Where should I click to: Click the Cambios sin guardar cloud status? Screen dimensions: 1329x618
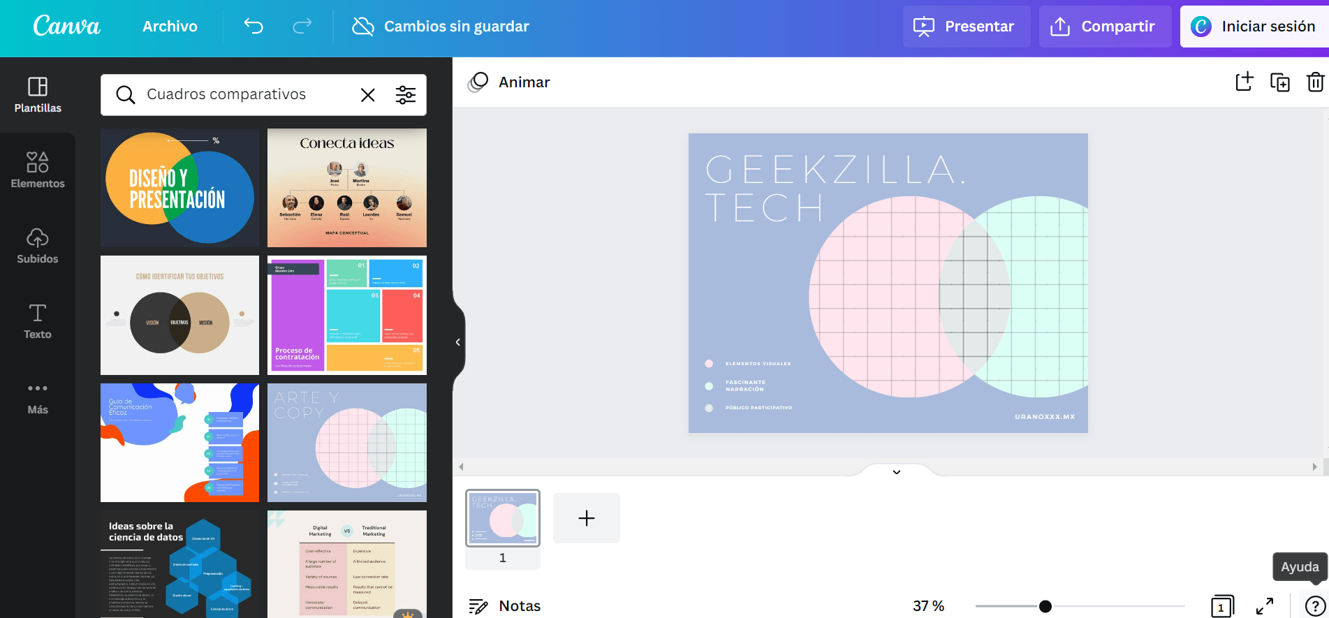coord(440,26)
